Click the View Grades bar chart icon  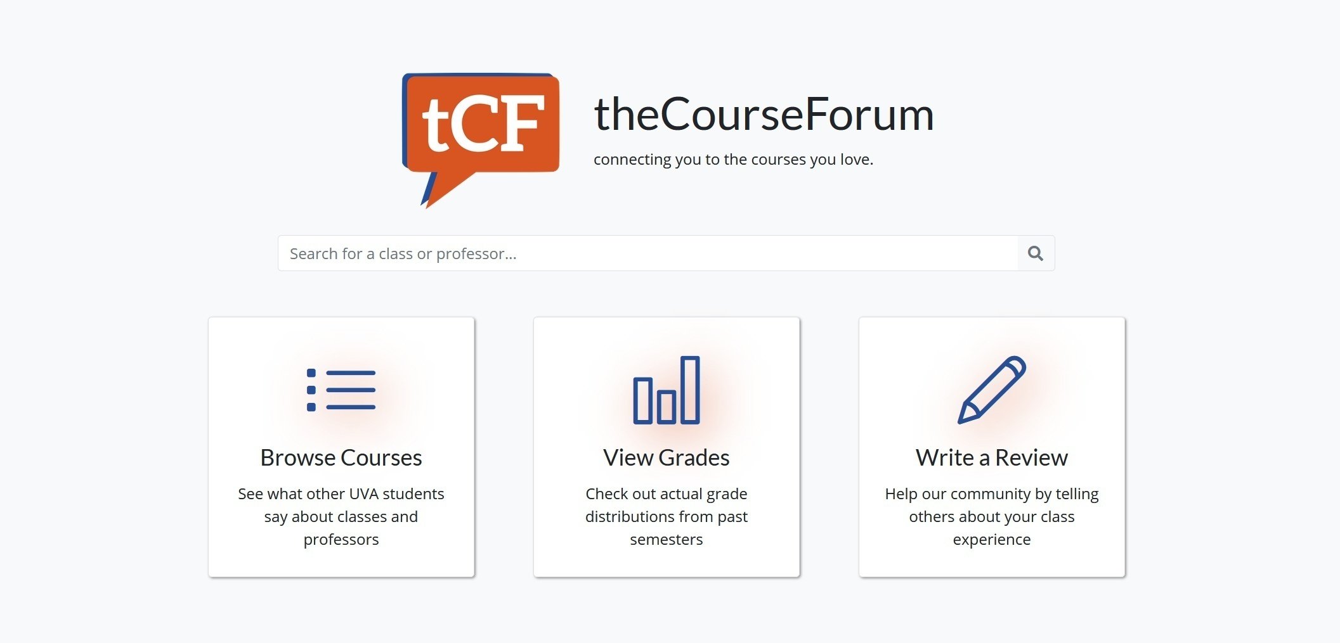point(667,390)
